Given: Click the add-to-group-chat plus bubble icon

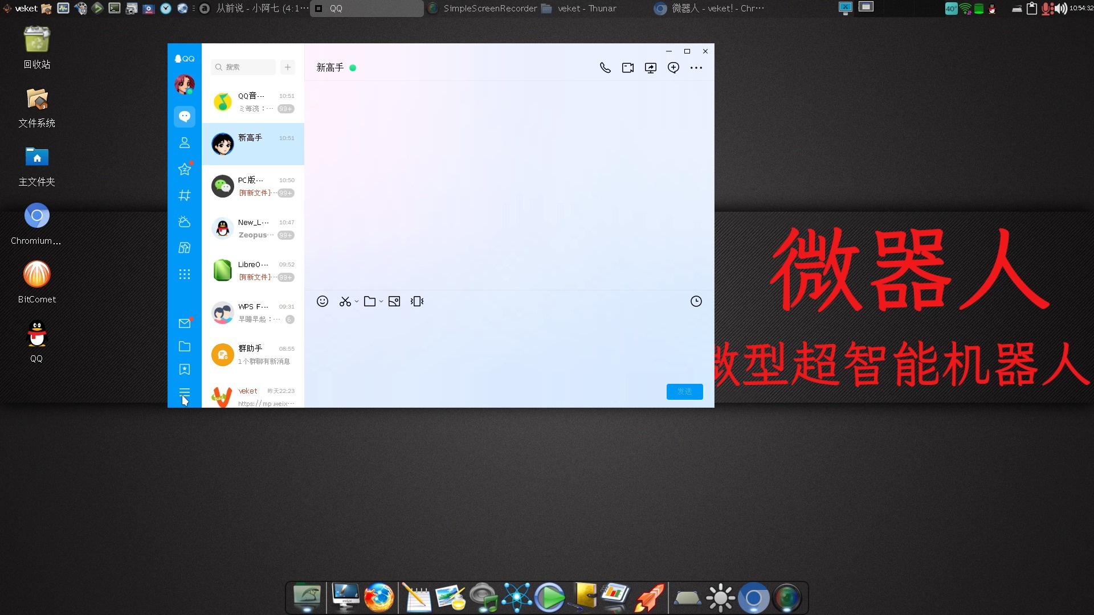Looking at the screenshot, I should coord(673,68).
